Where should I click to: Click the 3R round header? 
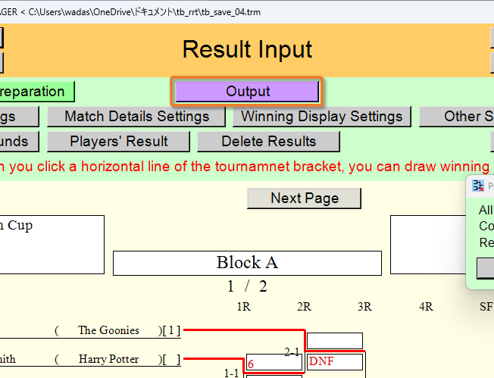364,307
